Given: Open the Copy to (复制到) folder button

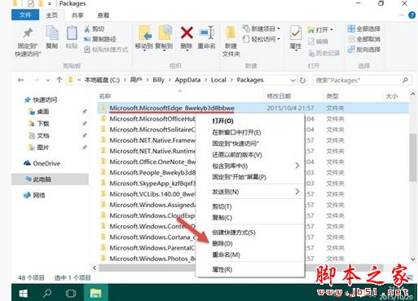Looking at the screenshot, I should (164, 38).
